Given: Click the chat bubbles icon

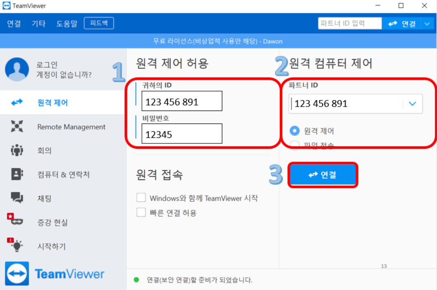Looking at the screenshot, I should (17, 198).
